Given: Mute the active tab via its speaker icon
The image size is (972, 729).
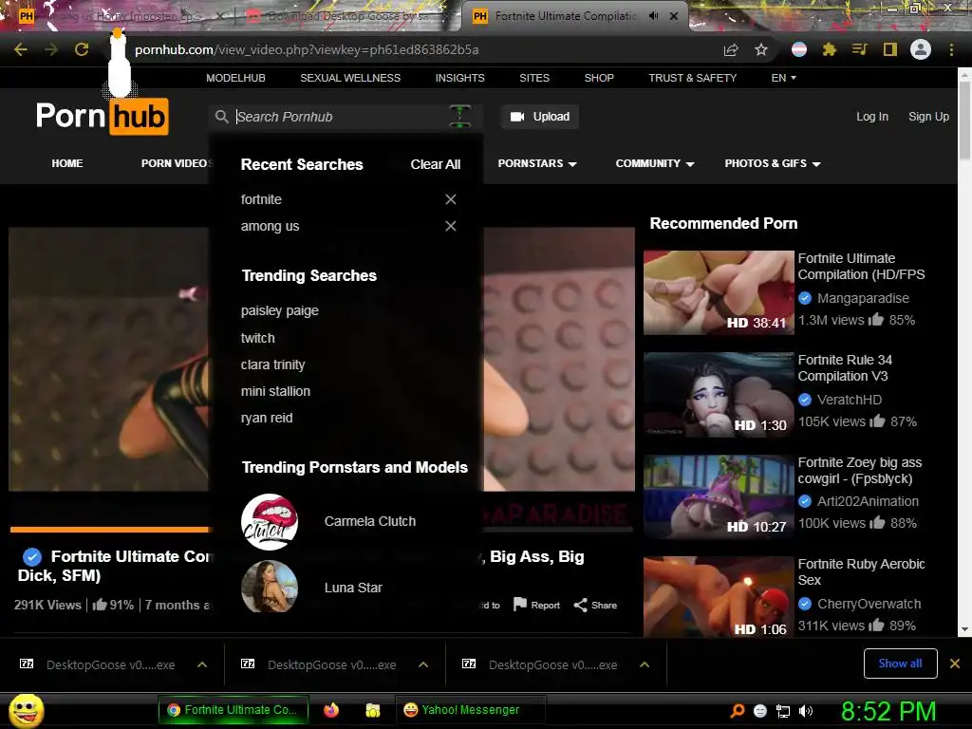Looking at the screenshot, I should pyautogui.click(x=653, y=16).
